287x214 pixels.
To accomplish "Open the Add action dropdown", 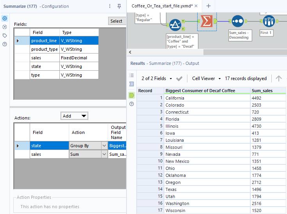I will [x=74, y=116].
